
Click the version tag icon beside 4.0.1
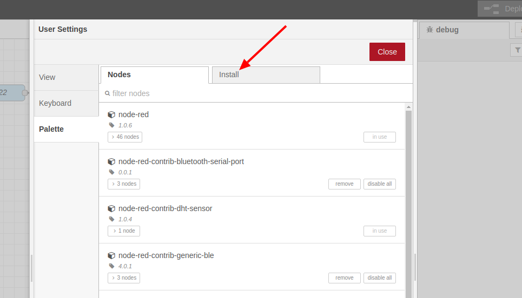(x=111, y=266)
